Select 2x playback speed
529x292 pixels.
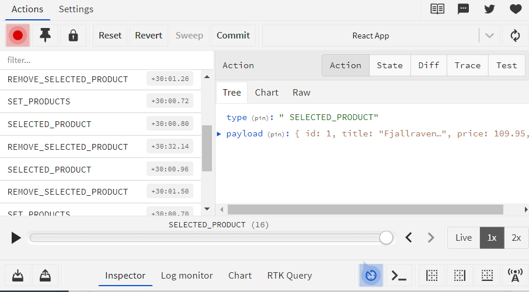point(516,238)
